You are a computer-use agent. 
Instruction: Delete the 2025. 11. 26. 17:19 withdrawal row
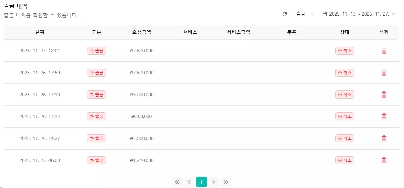384,95
